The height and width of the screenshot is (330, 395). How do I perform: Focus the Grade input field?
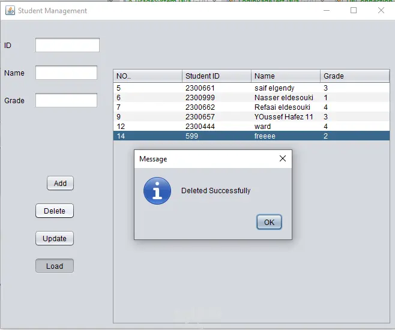(x=66, y=100)
